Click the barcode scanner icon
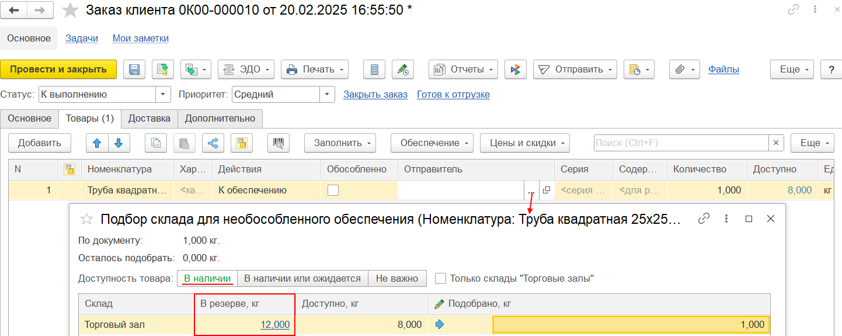The image size is (842, 336). coord(279,143)
